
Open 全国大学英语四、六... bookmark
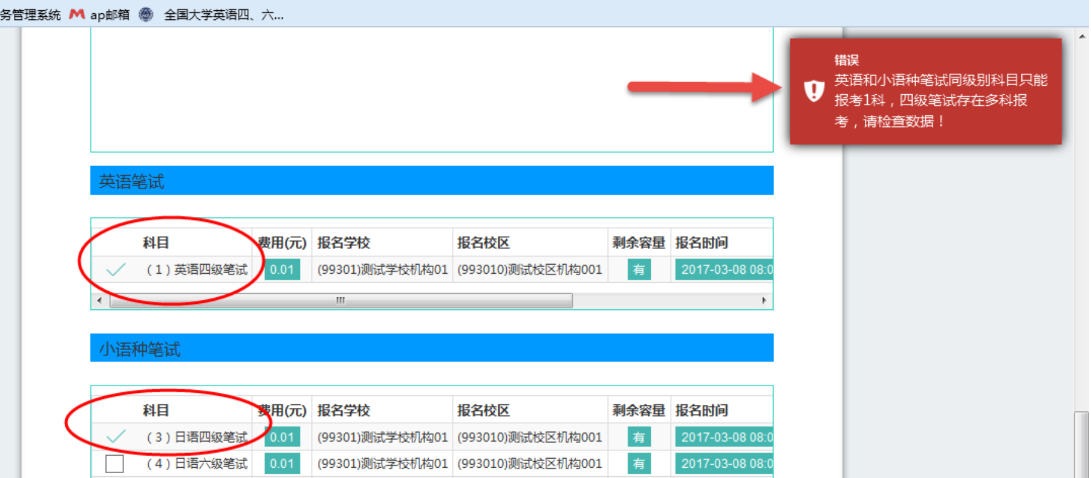[224, 15]
